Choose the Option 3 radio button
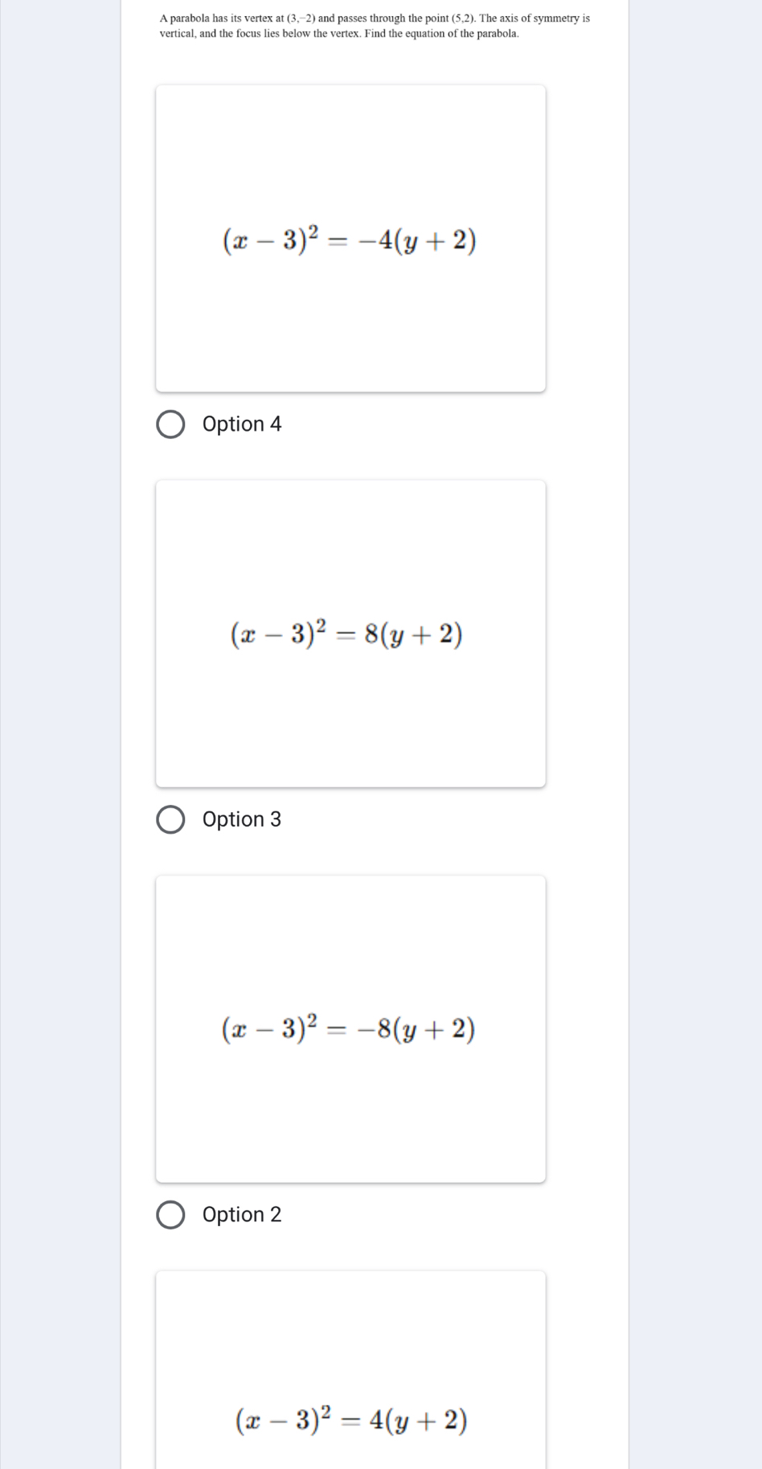The image size is (762, 1469). pyautogui.click(x=170, y=819)
